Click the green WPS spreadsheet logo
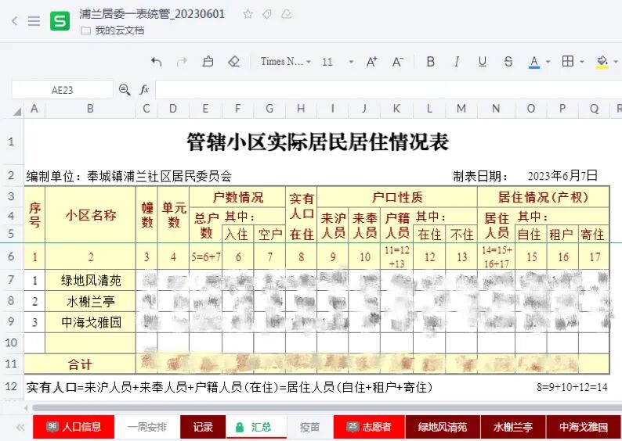This screenshot has width=622, height=441. tap(60, 21)
